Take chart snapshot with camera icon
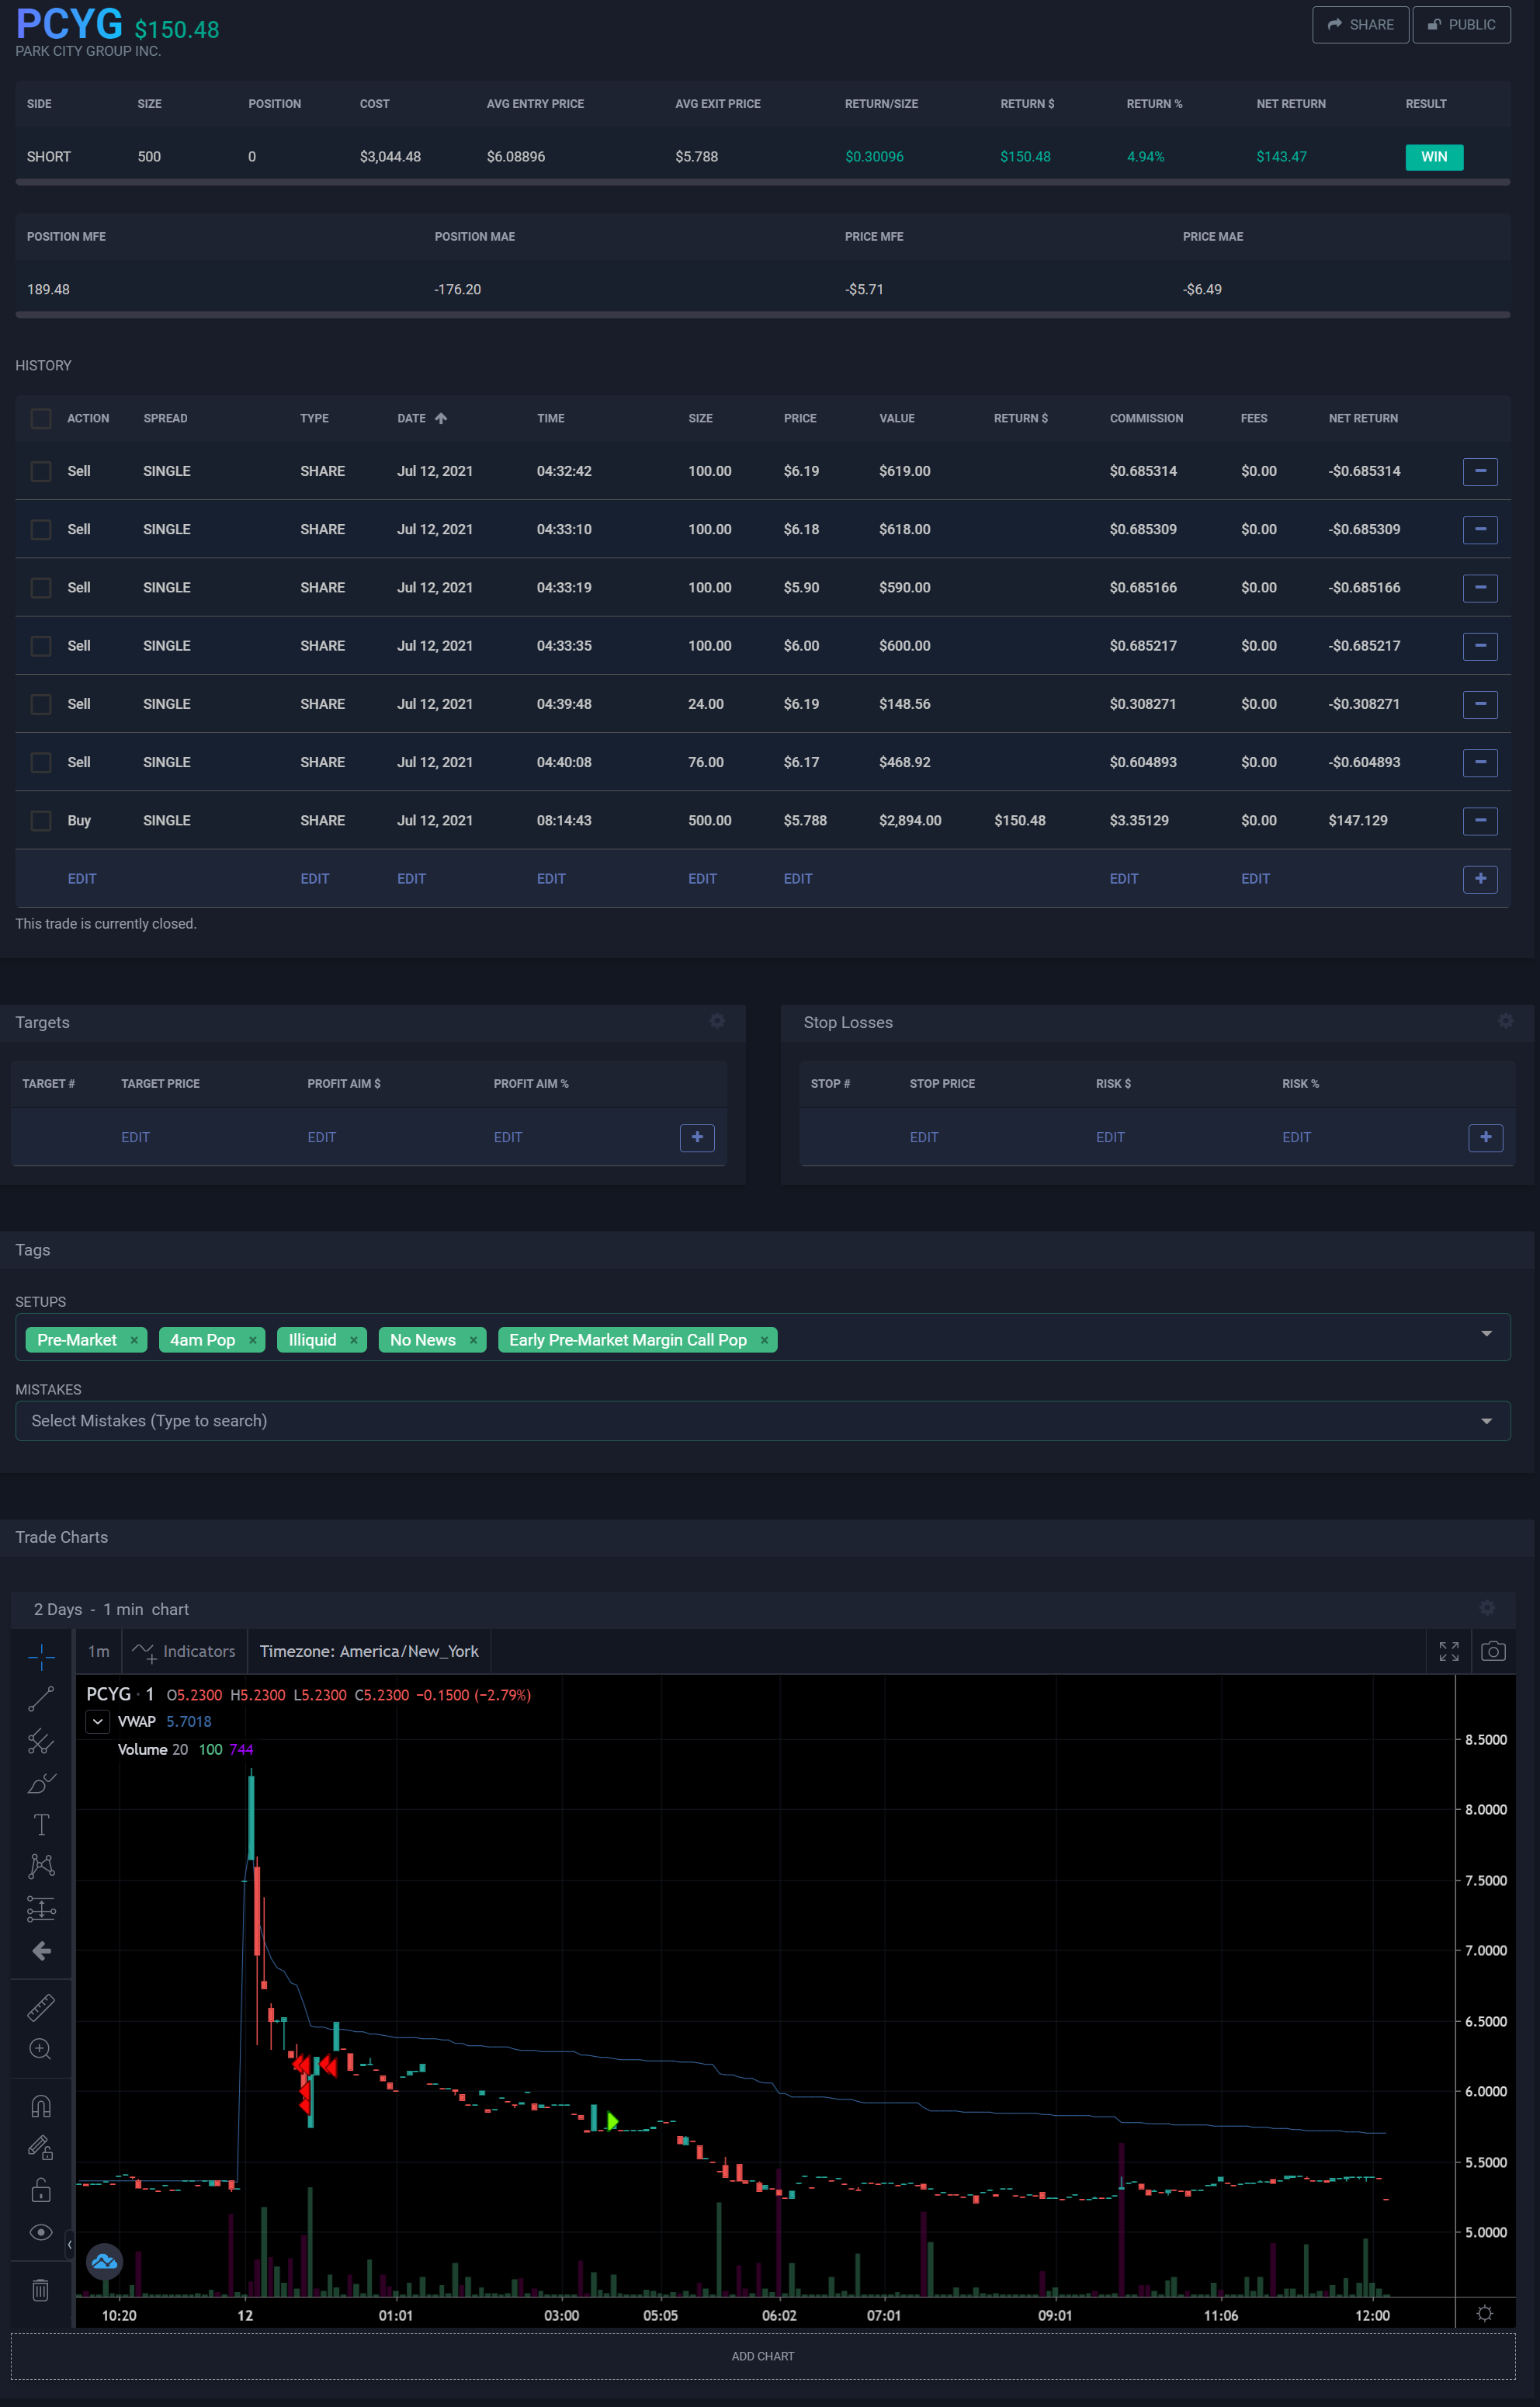Screen dimensions: 1540x2407 [1492, 1651]
